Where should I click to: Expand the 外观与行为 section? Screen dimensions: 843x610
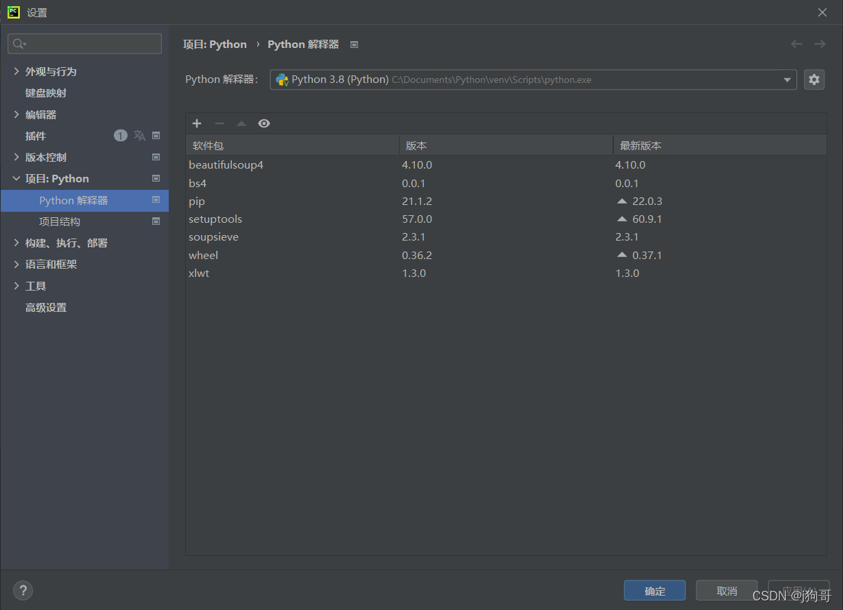click(x=16, y=71)
